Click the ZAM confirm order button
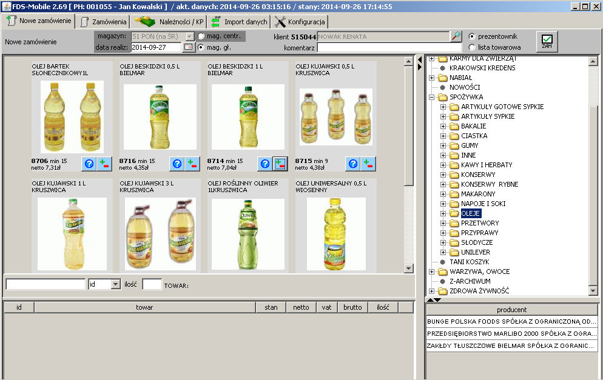 (x=547, y=41)
